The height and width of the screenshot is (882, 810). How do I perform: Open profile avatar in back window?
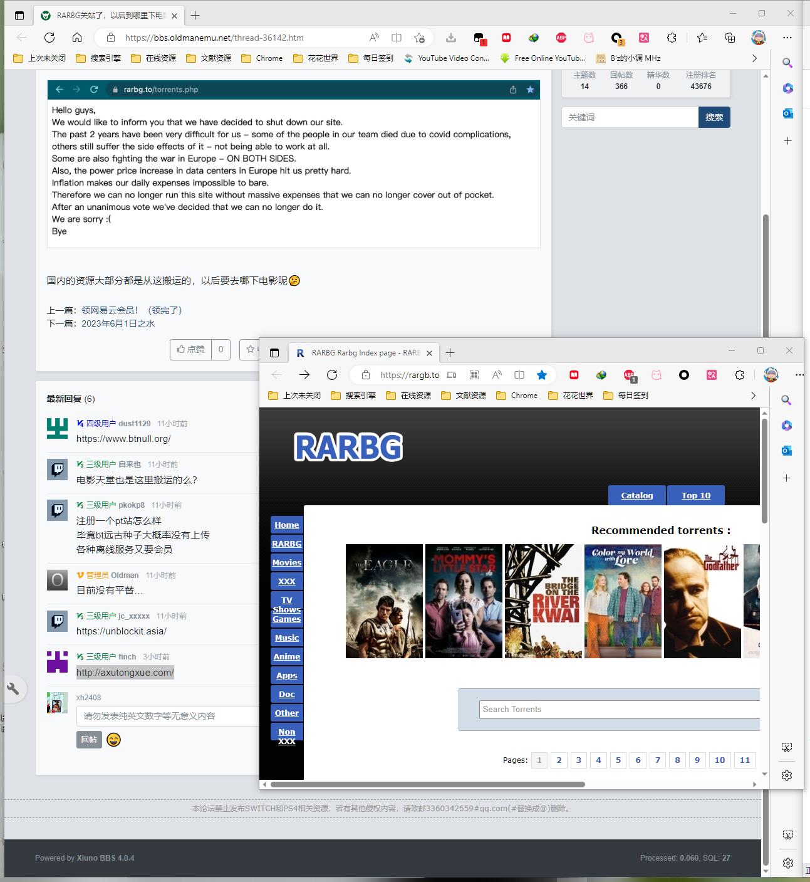coord(759,38)
